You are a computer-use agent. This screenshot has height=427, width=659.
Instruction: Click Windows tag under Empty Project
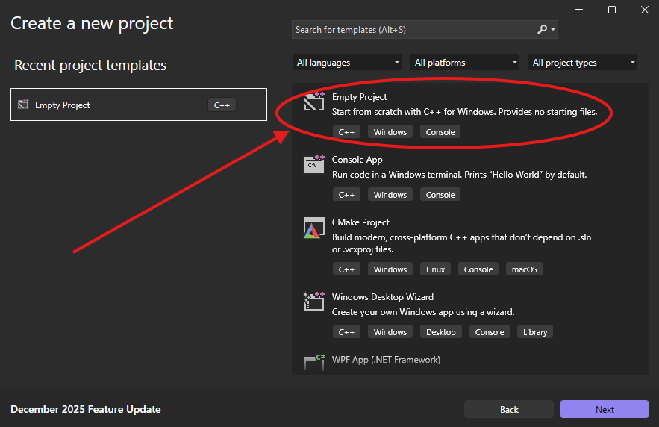[390, 132]
